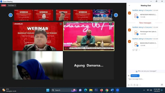Screen dimensions: 165x93
Task: Open Microsoft Edge from taskbar
Action: (x=86, y=90)
